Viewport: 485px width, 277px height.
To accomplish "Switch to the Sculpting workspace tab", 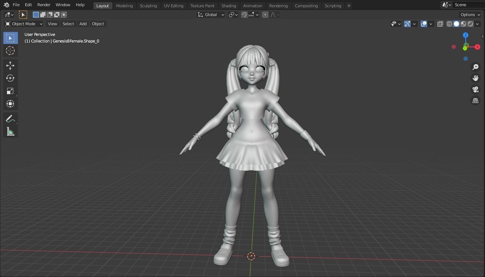I will coord(148,5).
